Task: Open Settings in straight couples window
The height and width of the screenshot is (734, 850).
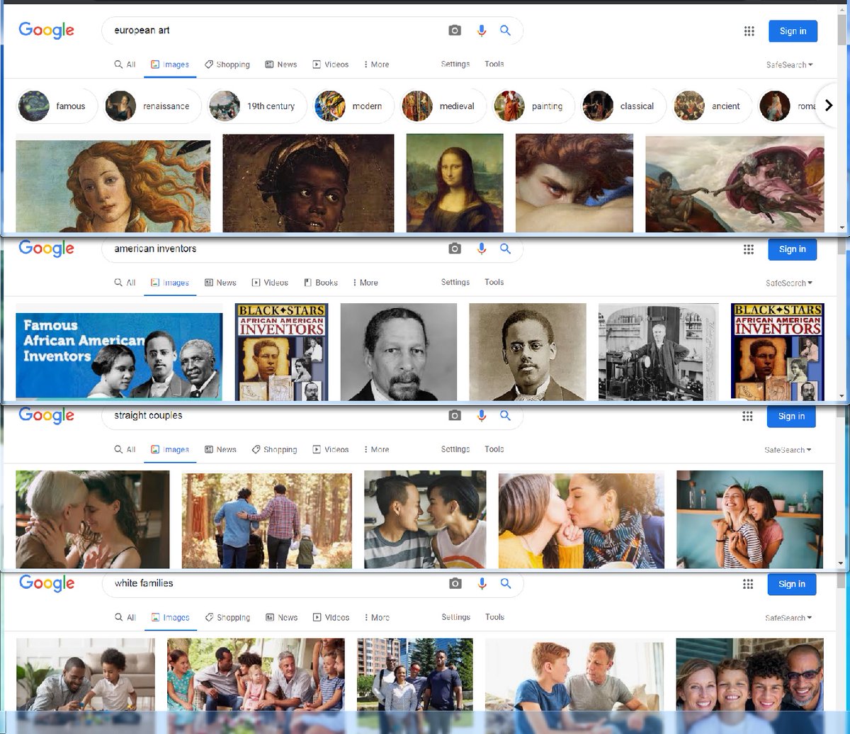Action: [x=455, y=449]
